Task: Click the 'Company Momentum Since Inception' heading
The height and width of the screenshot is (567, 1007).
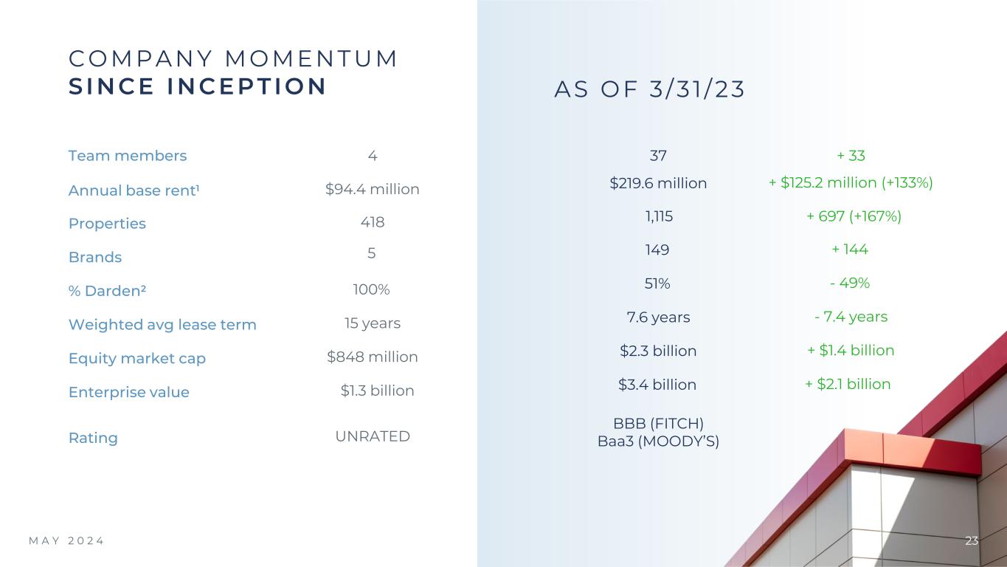Action: click(x=233, y=72)
